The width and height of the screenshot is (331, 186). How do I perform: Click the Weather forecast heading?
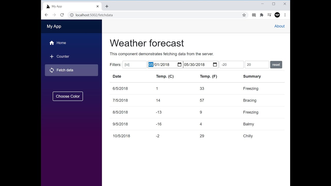point(147,43)
